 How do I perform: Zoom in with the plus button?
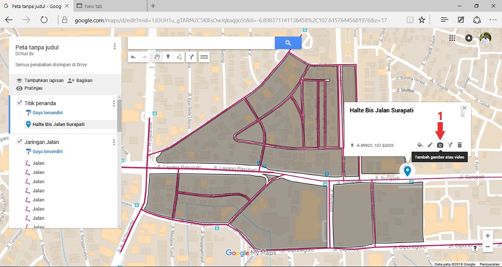point(487,236)
